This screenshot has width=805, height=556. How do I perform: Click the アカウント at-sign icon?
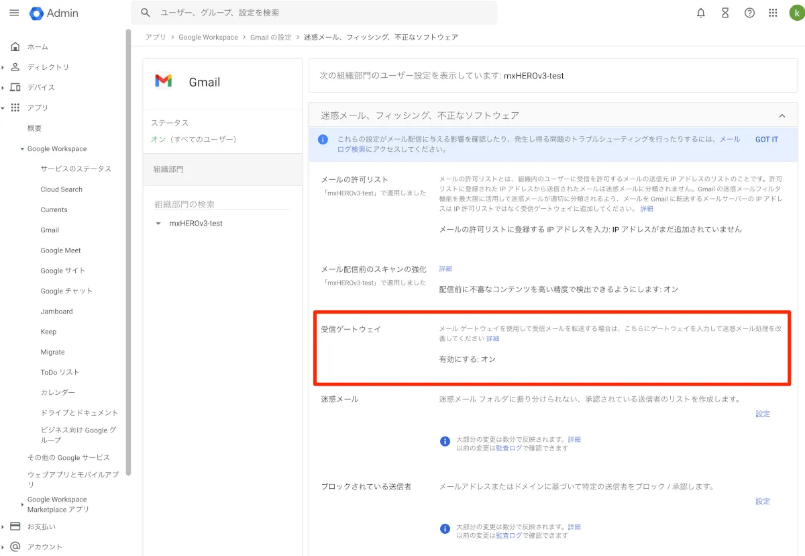point(15,547)
